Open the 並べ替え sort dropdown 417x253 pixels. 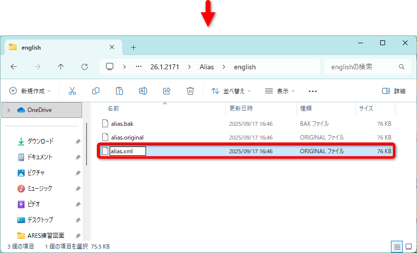coord(231,91)
